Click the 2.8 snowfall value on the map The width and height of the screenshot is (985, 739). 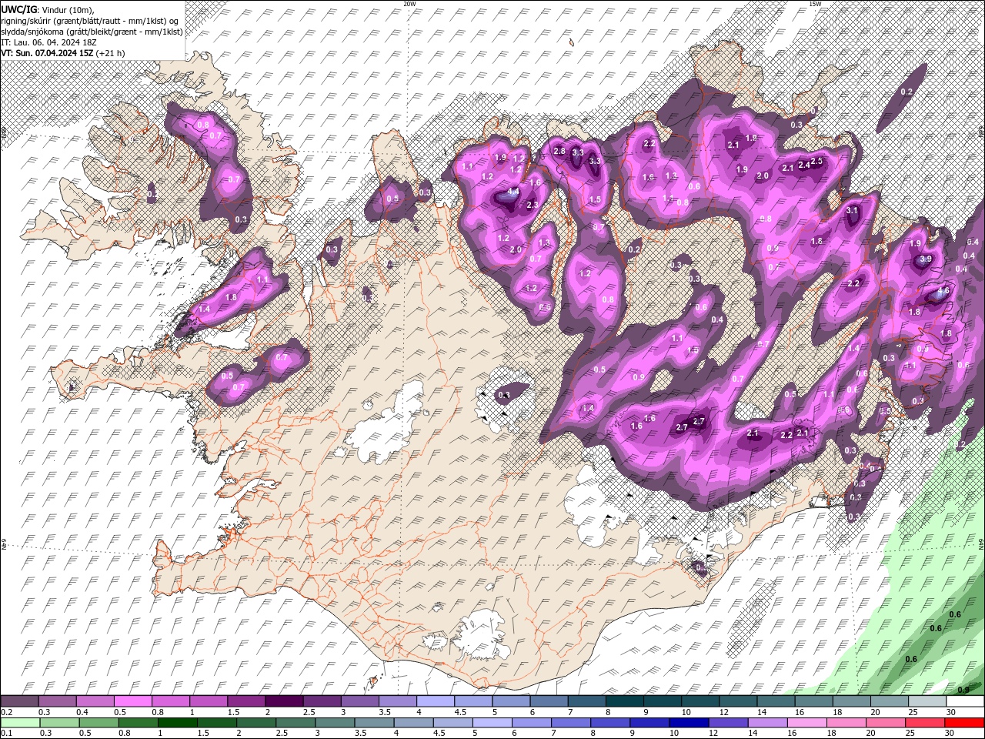click(559, 151)
